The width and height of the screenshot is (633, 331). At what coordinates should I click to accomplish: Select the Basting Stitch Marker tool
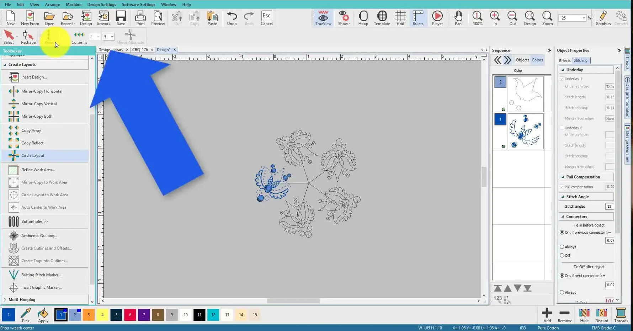click(41, 274)
